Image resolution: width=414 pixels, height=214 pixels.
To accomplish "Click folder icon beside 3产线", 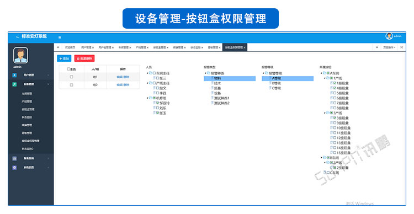I will point(328,113).
